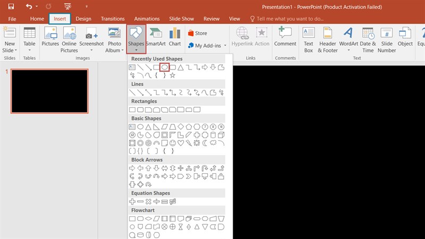Pick the Diamond shape in Basic Shapes

click(181, 126)
